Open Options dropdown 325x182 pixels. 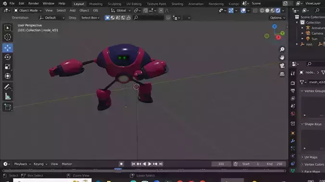pos(277,18)
